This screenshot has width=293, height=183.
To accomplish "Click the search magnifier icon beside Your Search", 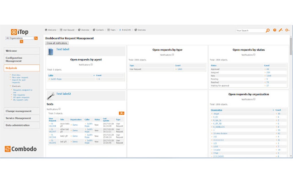I will [x=268, y=30].
